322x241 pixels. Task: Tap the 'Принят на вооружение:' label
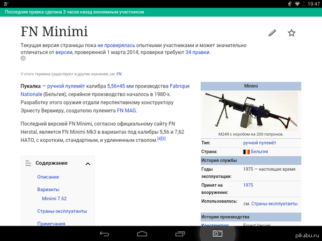click(x=215, y=189)
